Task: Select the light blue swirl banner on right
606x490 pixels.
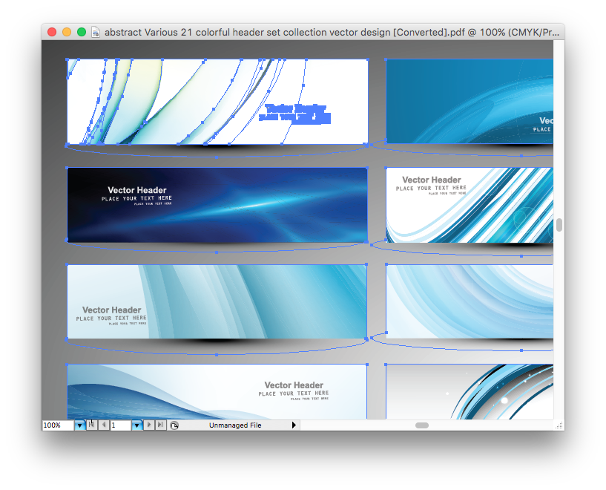Action: (470, 301)
